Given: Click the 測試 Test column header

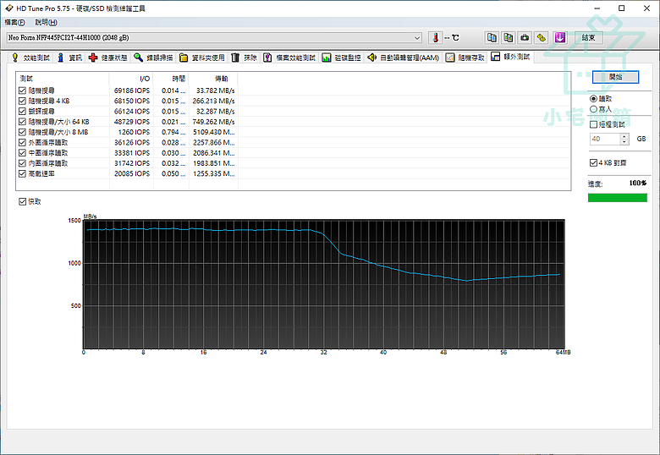Looking at the screenshot, I should 63,79.
